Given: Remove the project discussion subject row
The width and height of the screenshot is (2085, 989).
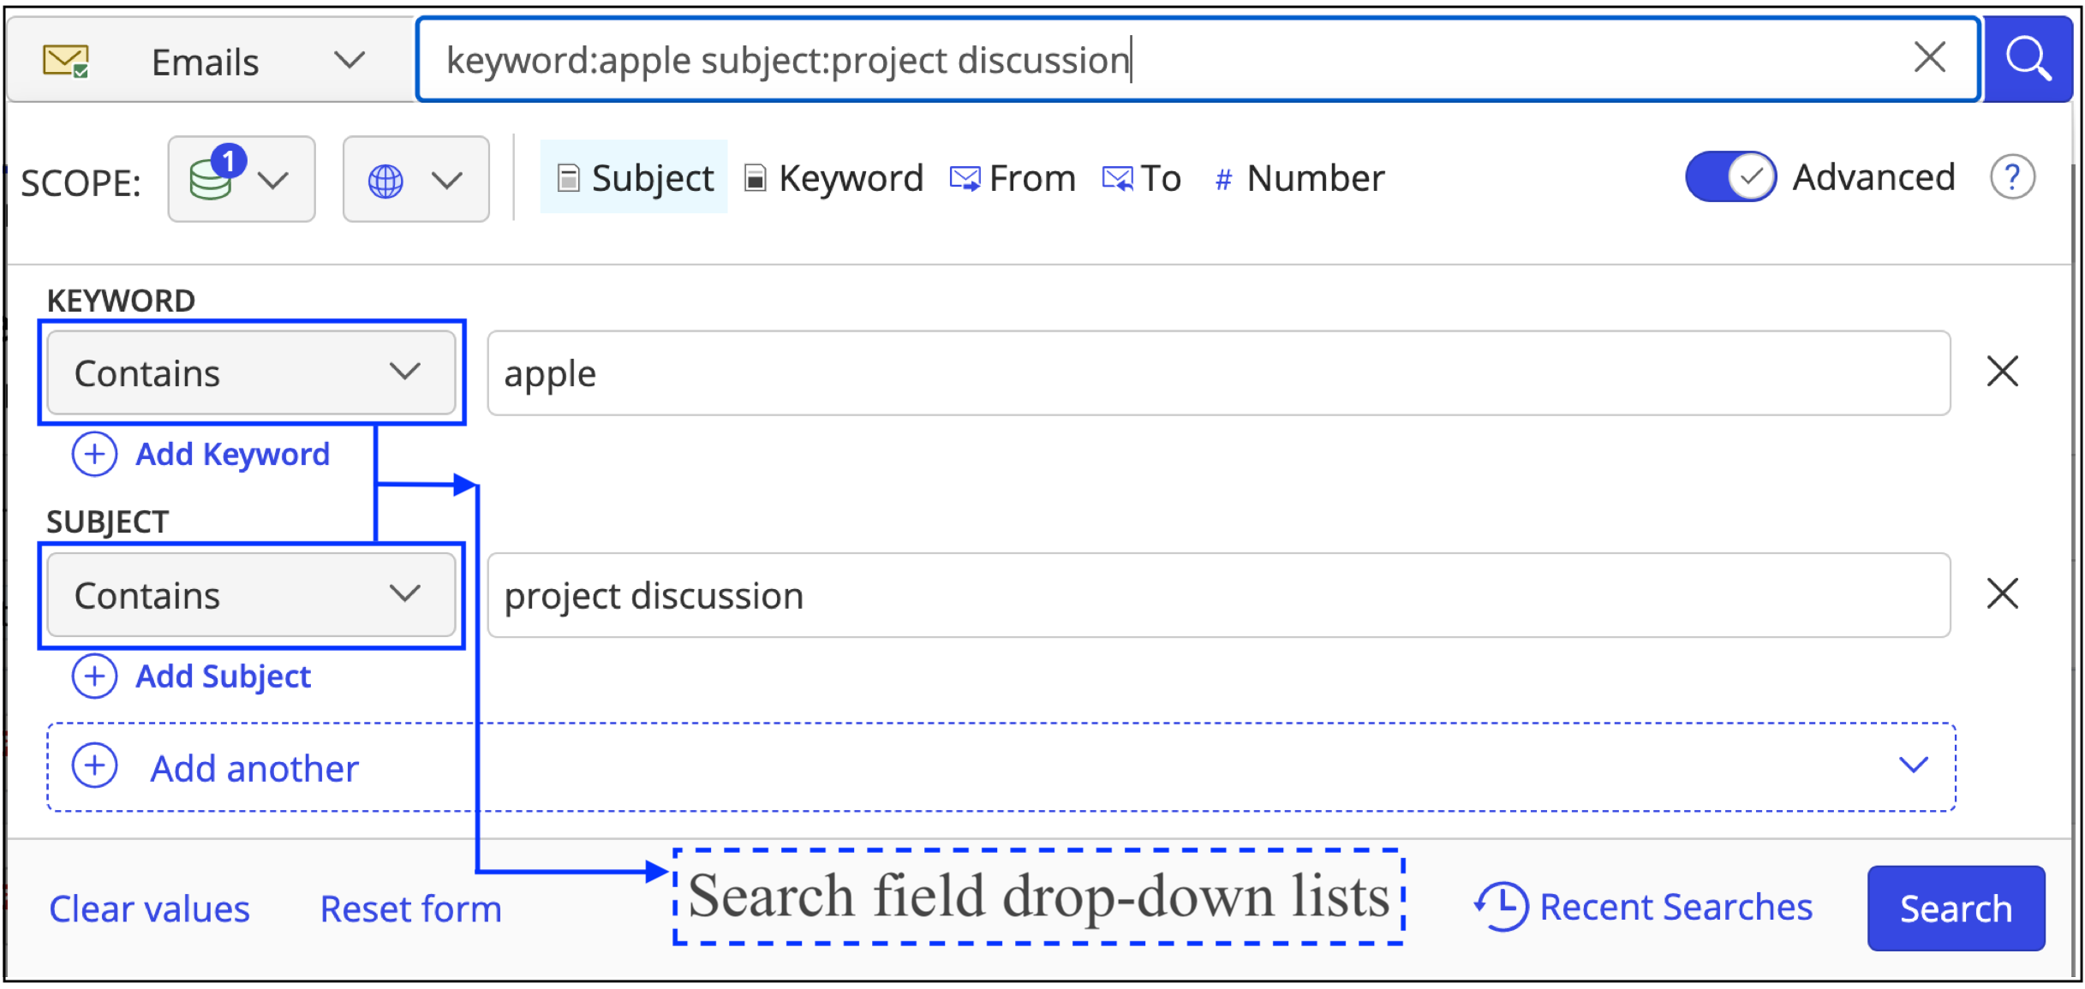Looking at the screenshot, I should click(x=2002, y=594).
